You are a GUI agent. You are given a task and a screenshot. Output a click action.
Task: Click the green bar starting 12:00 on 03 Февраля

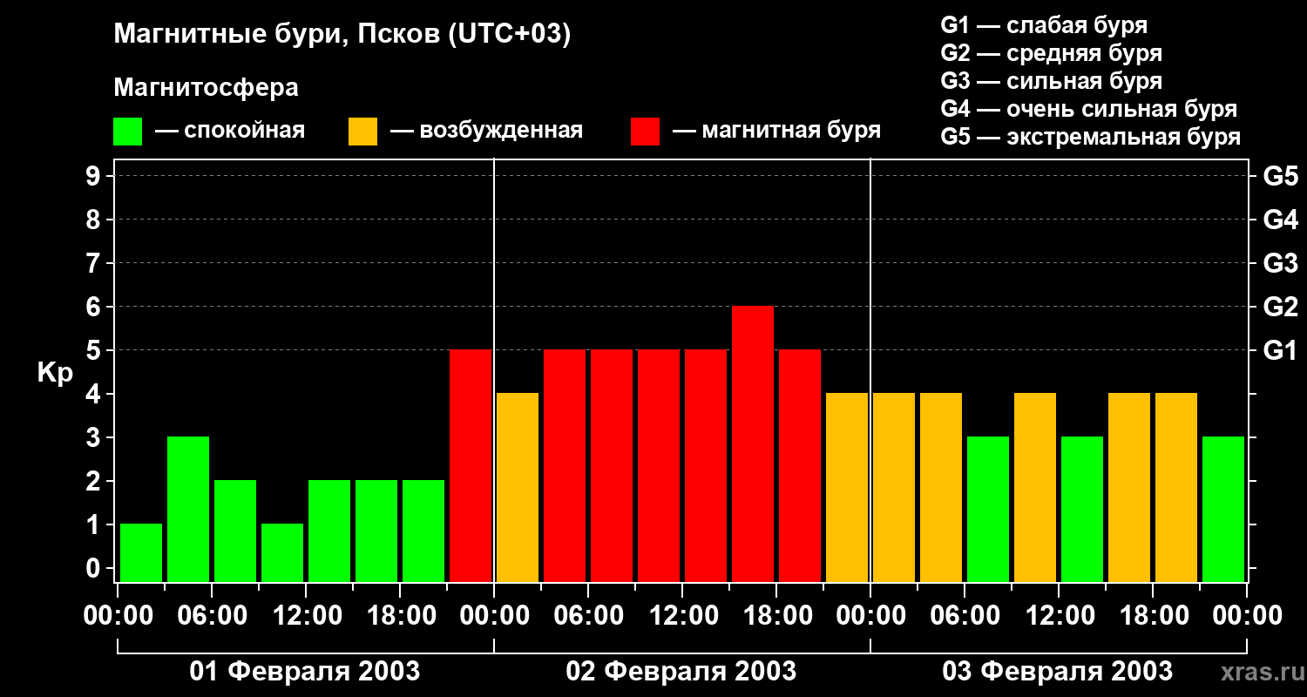(1082, 510)
